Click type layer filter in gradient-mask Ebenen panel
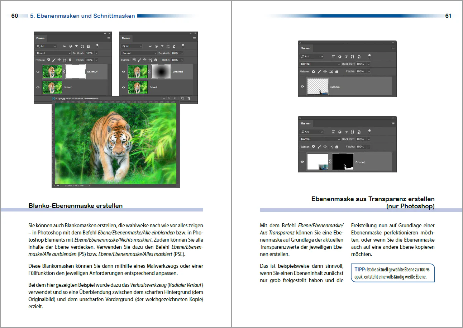 pyautogui.click(x=162, y=46)
